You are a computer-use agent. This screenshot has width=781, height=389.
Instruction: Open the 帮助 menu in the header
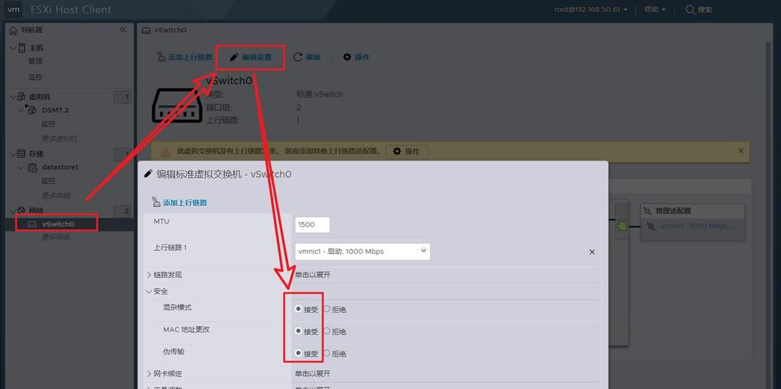(x=654, y=9)
